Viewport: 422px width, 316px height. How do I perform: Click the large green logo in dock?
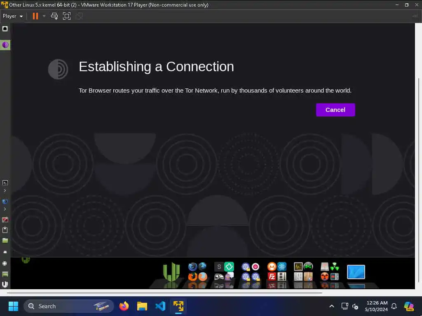coord(171,272)
